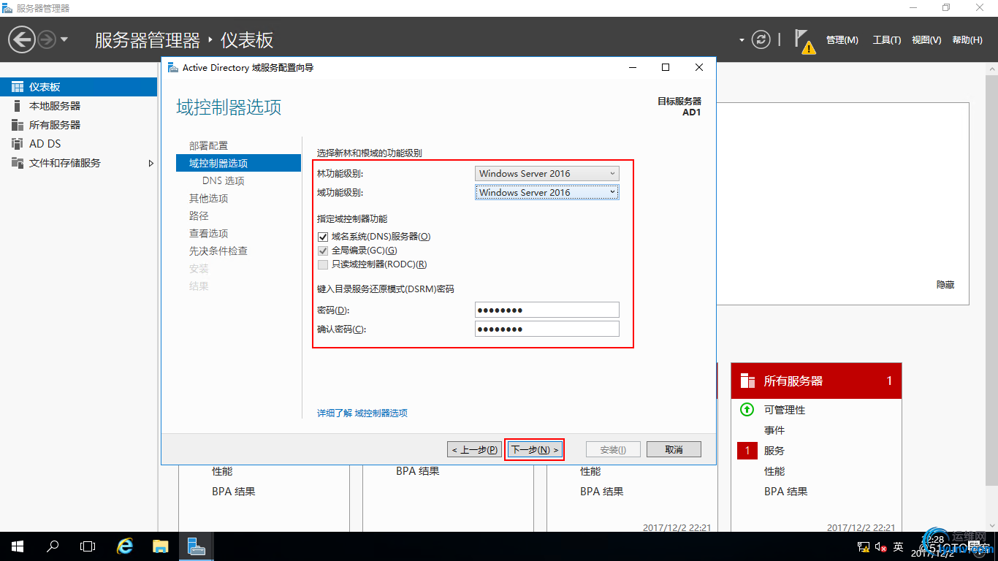The width and height of the screenshot is (998, 561).
Task: Click the 隐藏 link on the welcome tile
Action: point(945,285)
